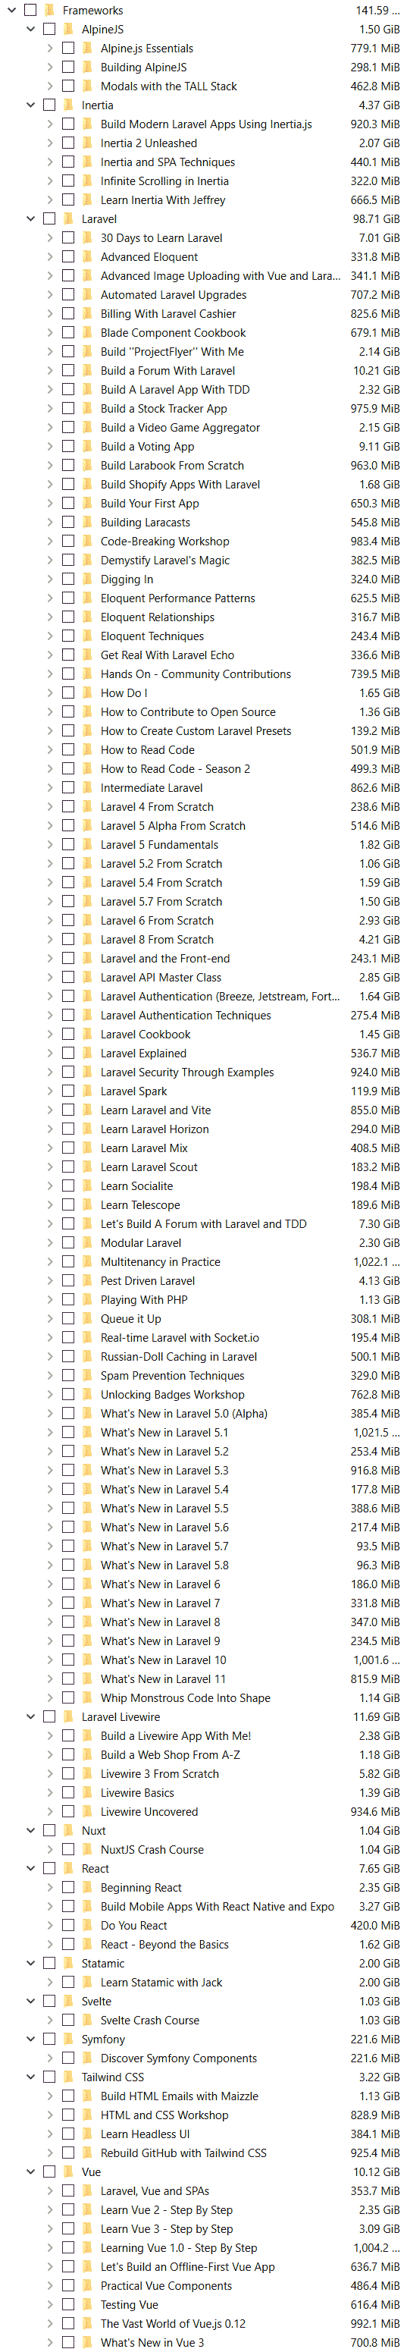Image resolution: width=407 pixels, height=2352 pixels.
Task: Click the folder icon of the Laravel category
Action: coord(68,219)
